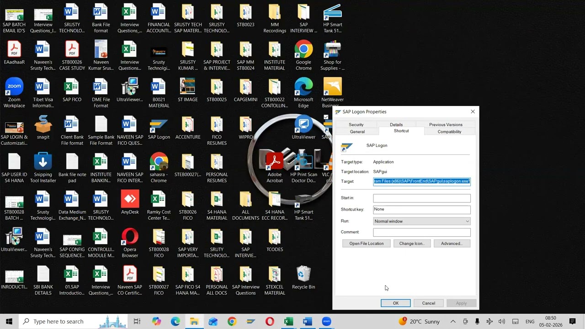Image resolution: width=585 pixels, height=329 pixels.
Task: Open Excel from the taskbar
Action: [288, 322]
